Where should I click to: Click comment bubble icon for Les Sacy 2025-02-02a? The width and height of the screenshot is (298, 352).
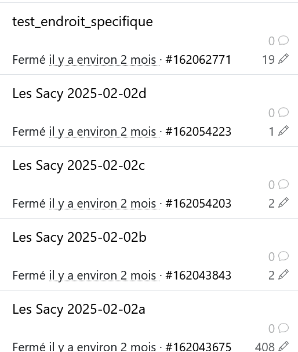[x=283, y=328]
